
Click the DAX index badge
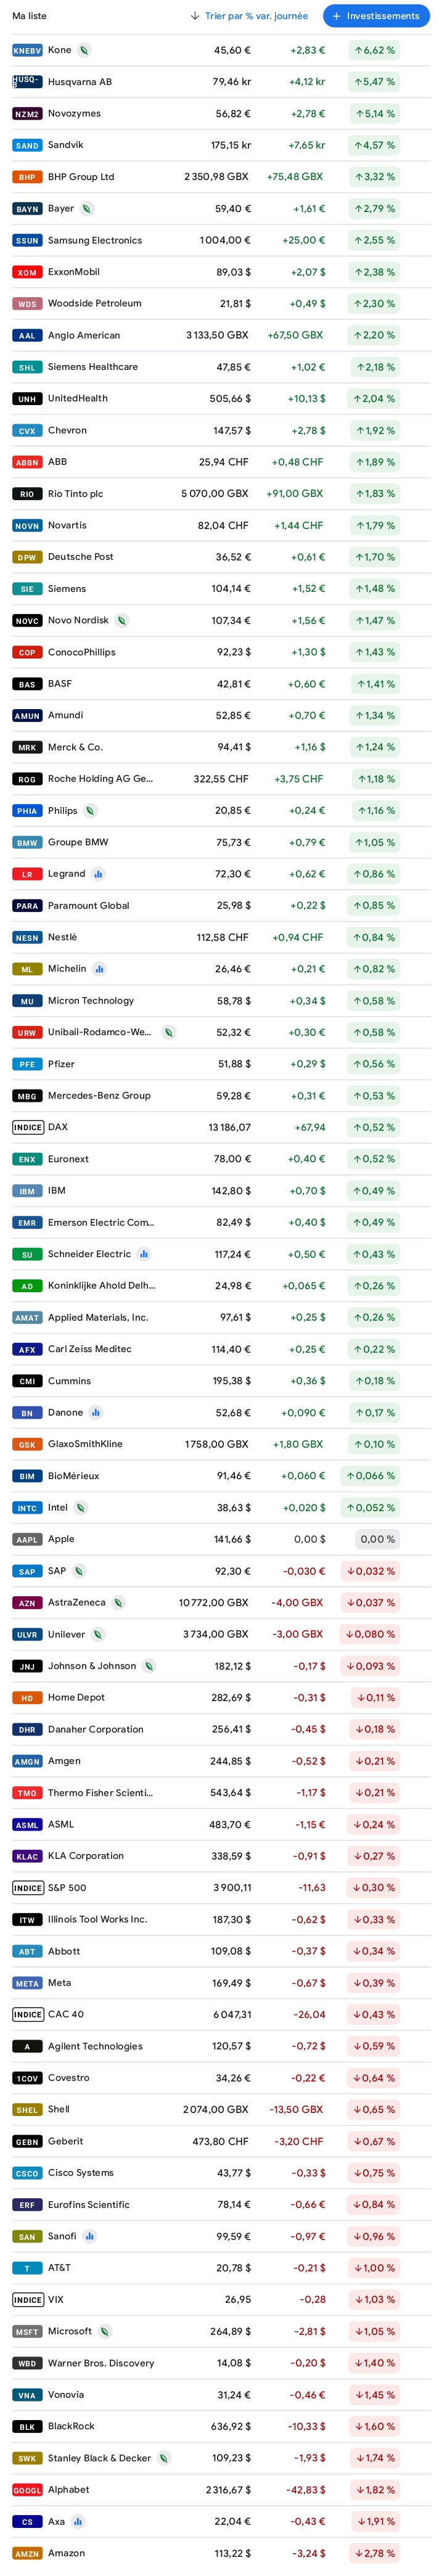[x=27, y=1127]
